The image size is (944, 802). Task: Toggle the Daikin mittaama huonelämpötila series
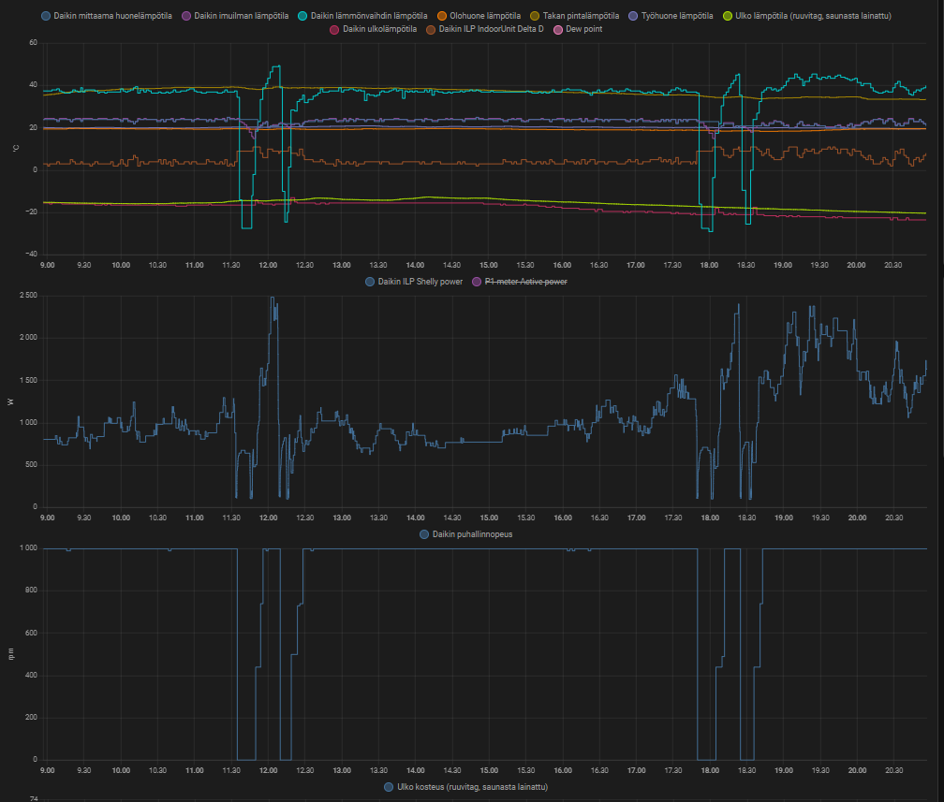[x=46, y=16]
